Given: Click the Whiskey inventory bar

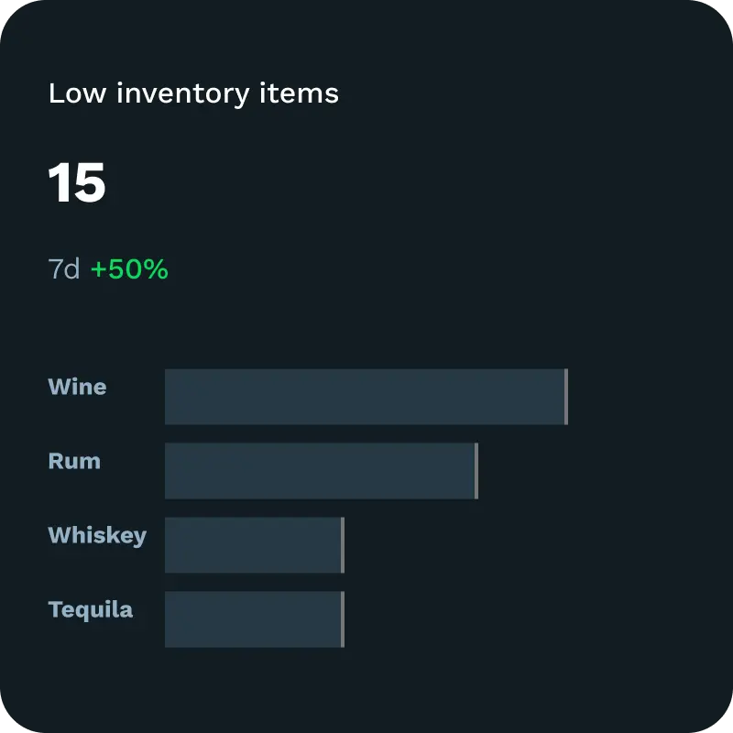Looking at the screenshot, I should point(253,545).
